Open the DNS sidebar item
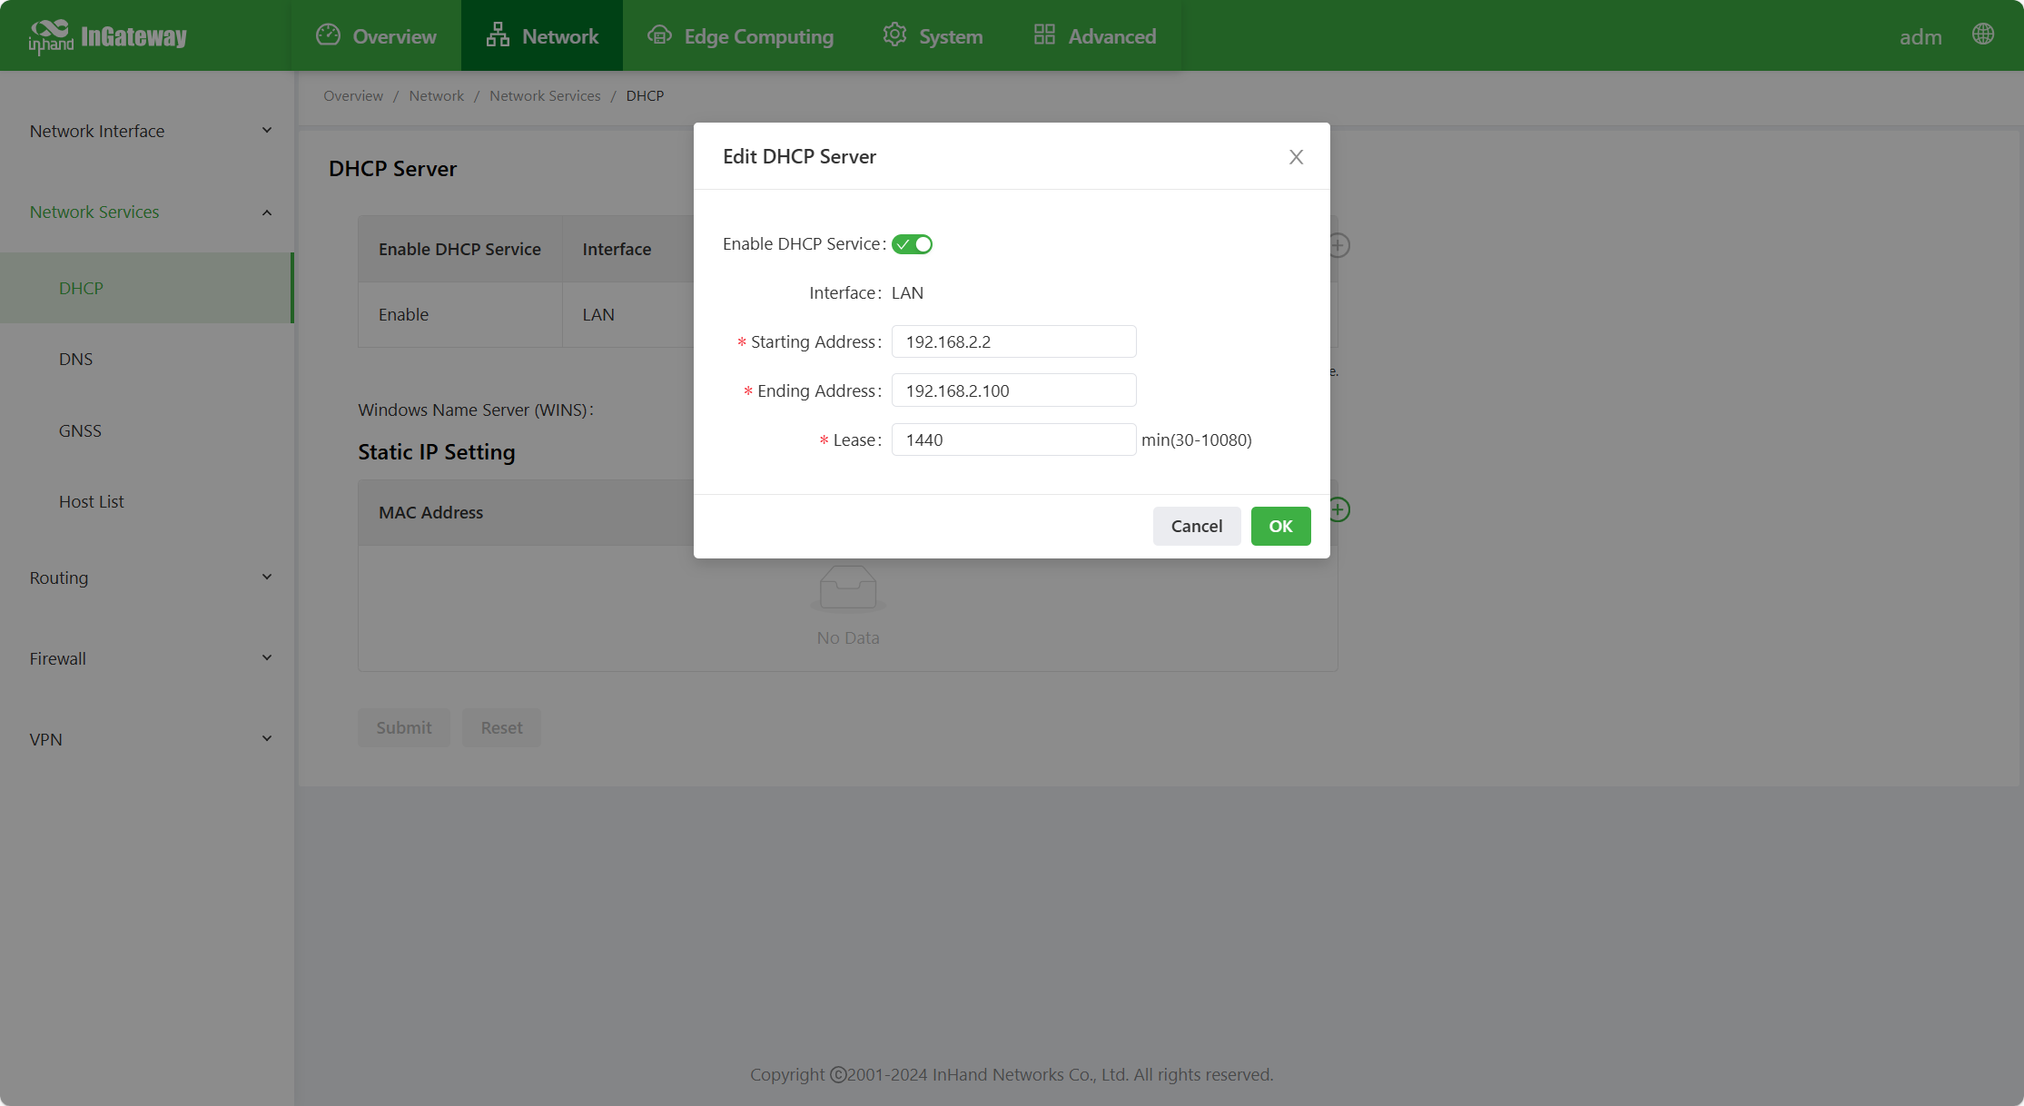2024x1106 pixels. 76,359
